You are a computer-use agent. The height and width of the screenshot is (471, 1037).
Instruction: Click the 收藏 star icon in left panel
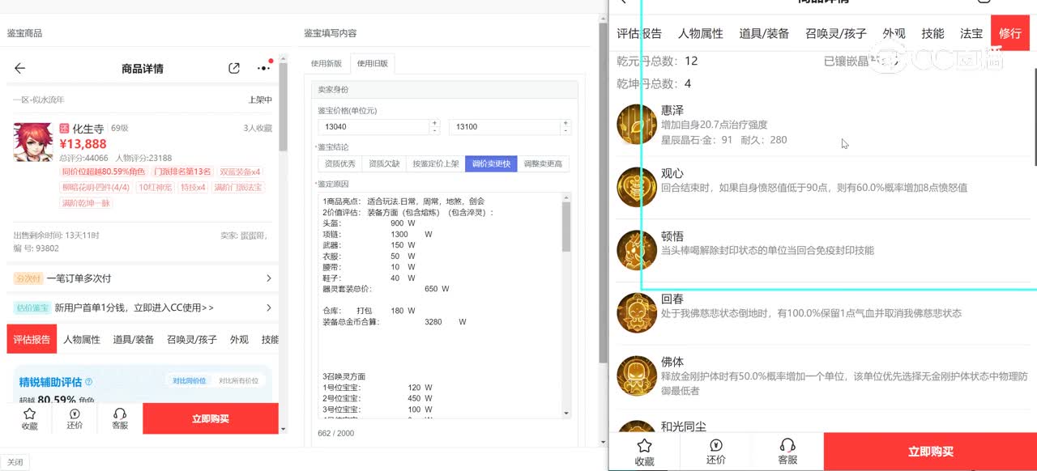pyautogui.click(x=29, y=414)
